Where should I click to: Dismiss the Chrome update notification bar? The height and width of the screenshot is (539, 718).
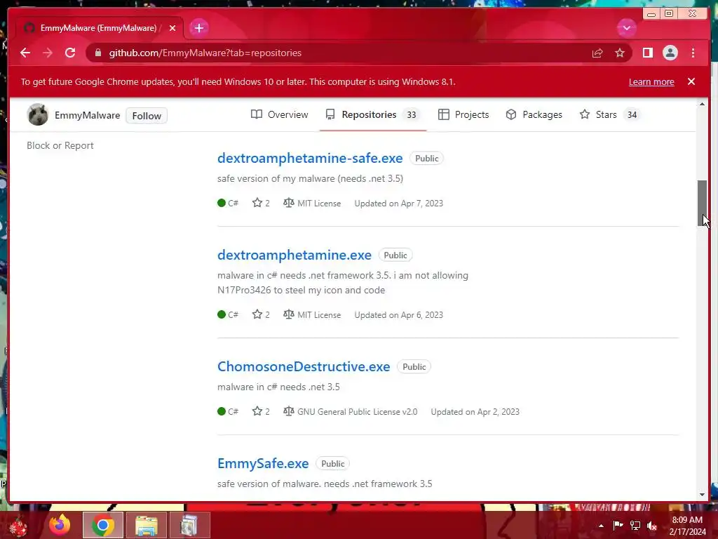click(x=691, y=81)
